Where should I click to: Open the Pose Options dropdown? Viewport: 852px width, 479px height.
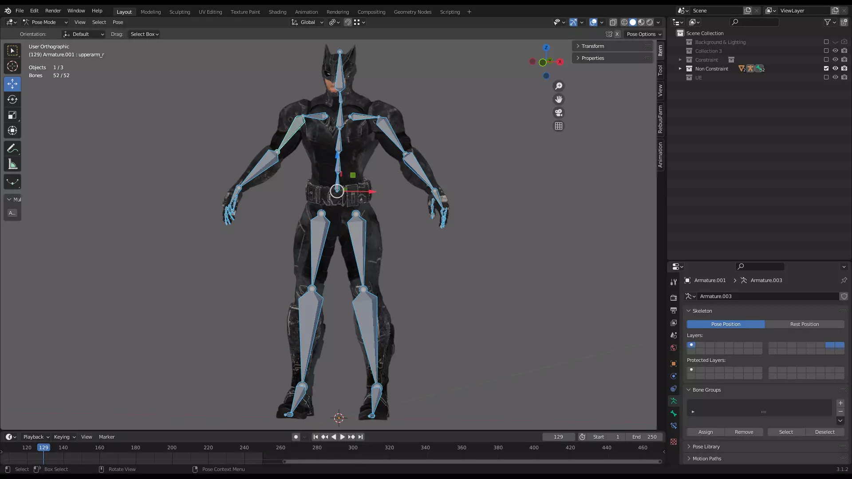coord(644,34)
